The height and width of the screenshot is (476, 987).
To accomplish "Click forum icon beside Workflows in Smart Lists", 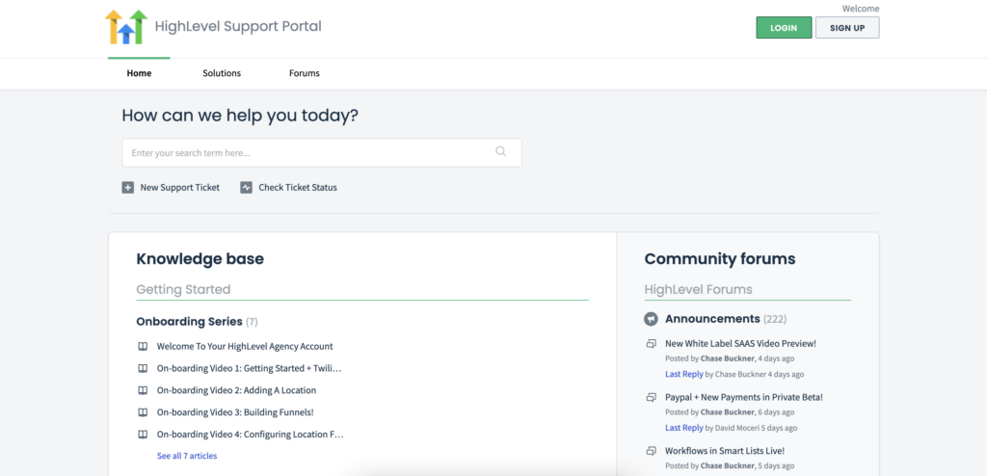I will pos(651,451).
